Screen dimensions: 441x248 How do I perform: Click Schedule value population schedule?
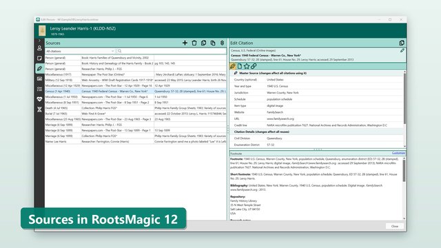(279, 99)
